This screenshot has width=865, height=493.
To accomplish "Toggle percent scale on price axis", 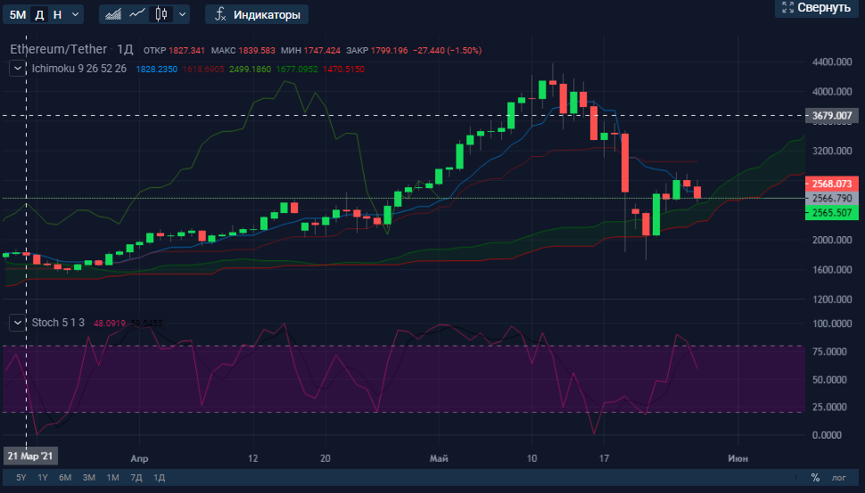I will (814, 478).
